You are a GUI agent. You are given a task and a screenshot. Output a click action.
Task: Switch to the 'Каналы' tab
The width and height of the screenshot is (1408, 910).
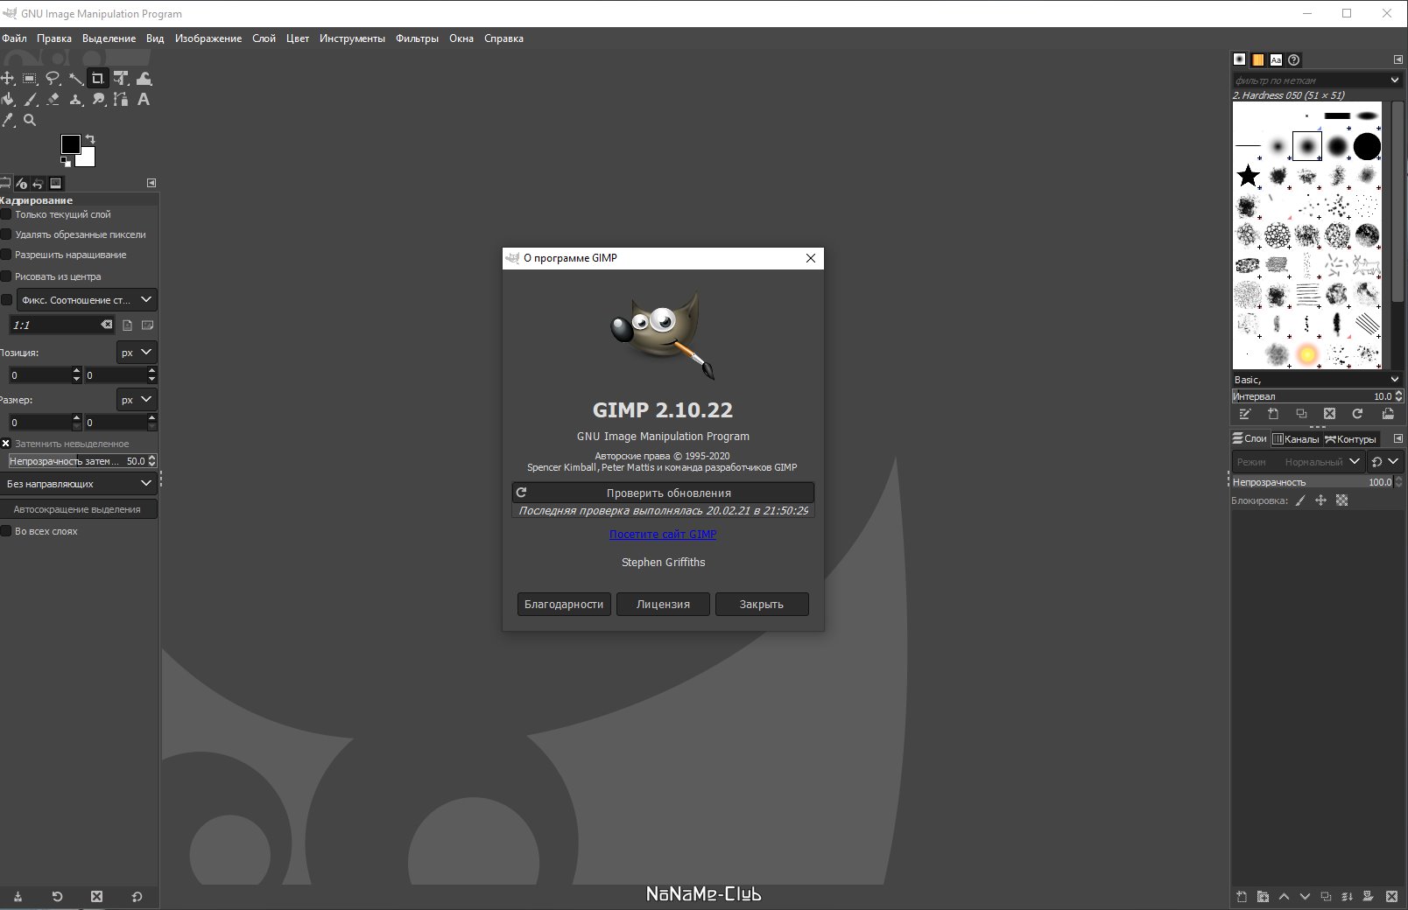click(x=1296, y=439)
